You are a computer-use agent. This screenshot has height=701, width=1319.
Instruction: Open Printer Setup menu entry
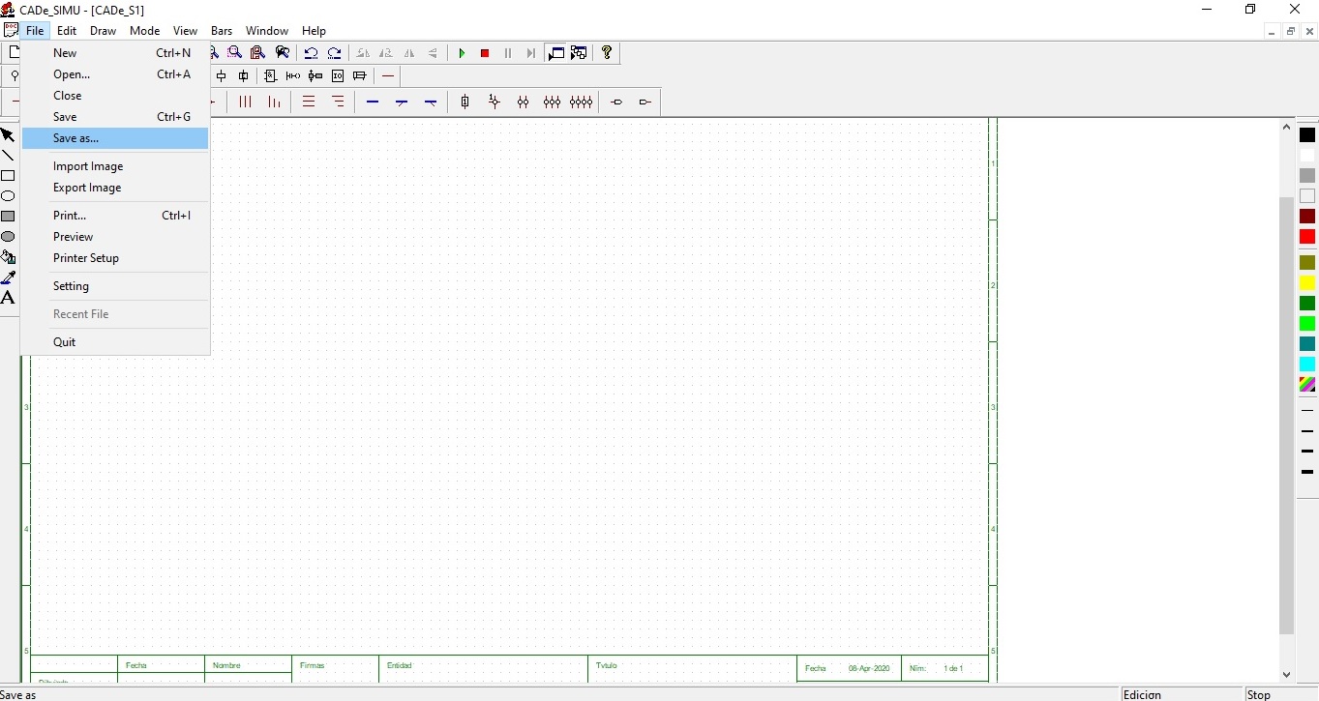click(115, 258)
